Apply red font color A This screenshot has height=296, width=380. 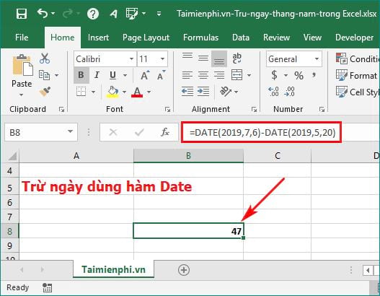pyautogui.click(x=137, y=92)
